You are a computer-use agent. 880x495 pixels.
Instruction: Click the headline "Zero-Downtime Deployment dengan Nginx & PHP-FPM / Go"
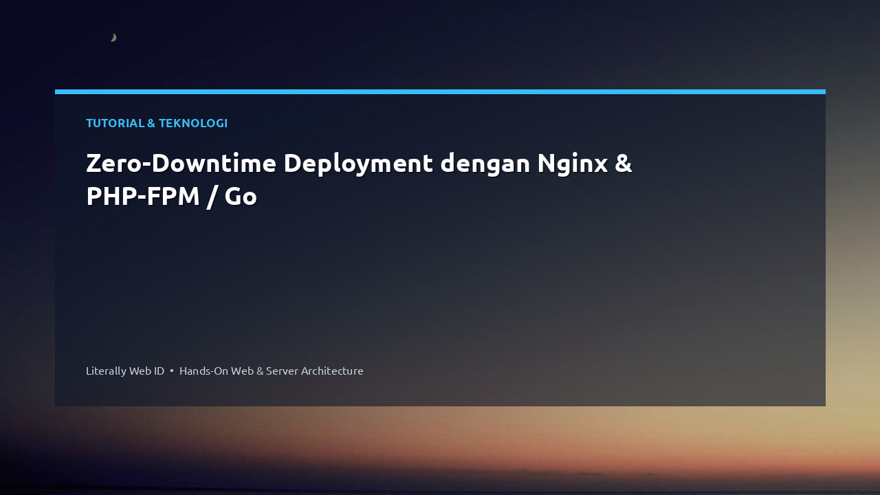[x=359, y=179]
